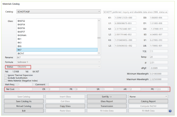Choose BK1 in the glass list
This screenshot has width=177, height=117.
[57, 39]
